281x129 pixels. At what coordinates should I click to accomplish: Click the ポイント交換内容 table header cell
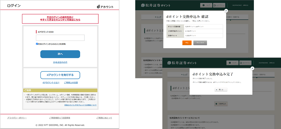coord(175,26)
